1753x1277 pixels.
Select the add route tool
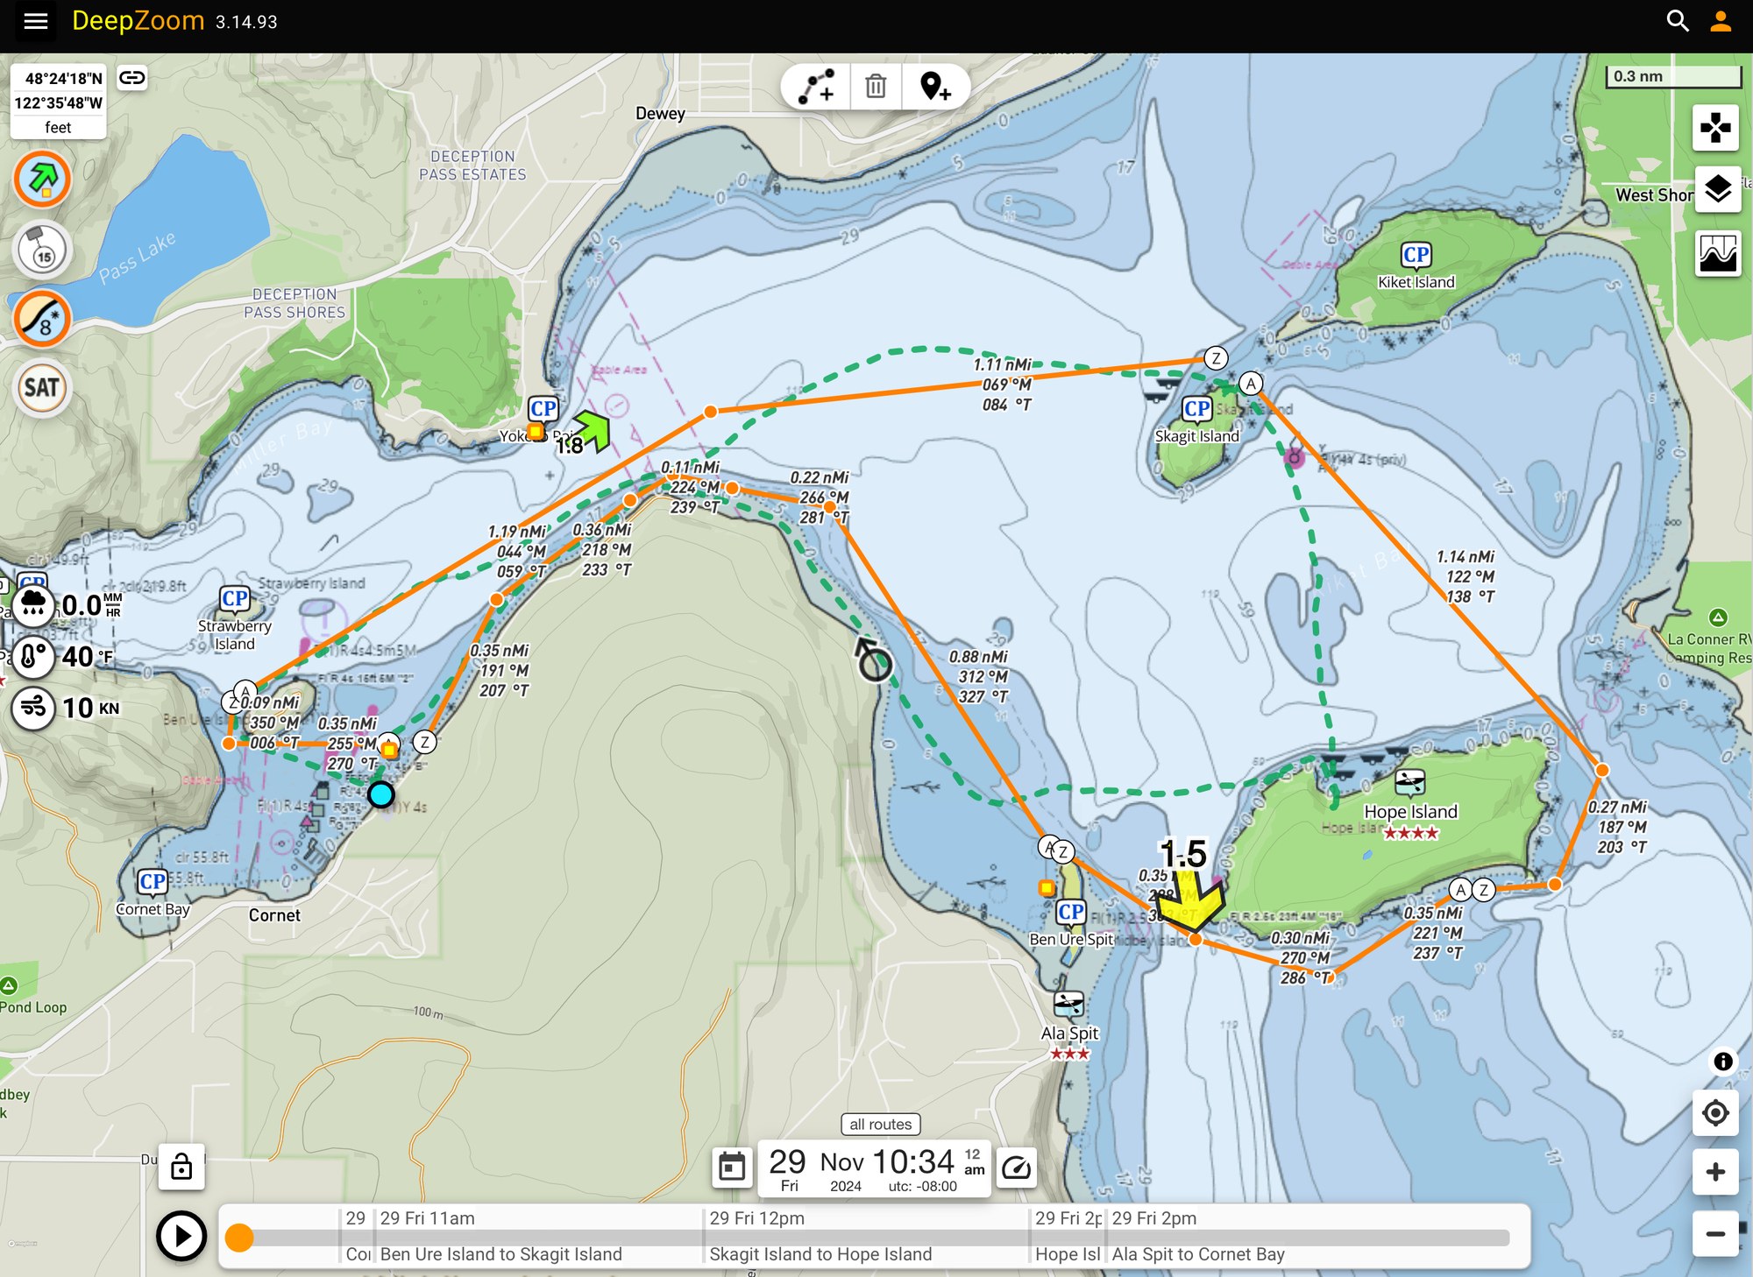[x=816, y=87]
